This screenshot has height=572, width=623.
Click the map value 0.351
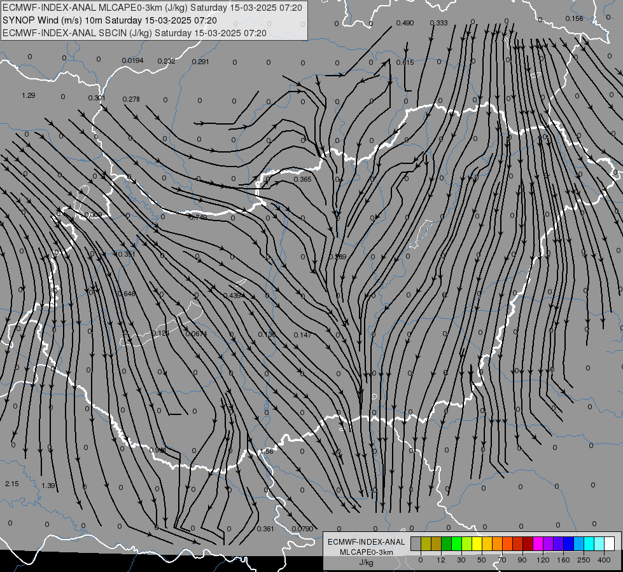point(127,254)
